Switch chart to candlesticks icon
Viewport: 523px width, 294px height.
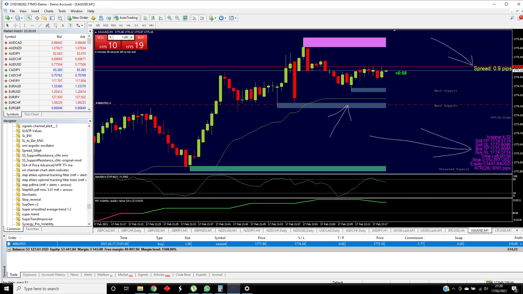[x=153, y=18]
